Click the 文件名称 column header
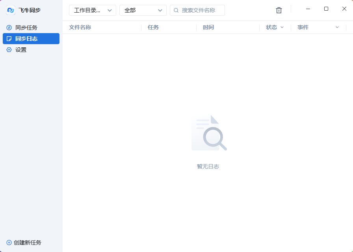This screenshot has width=353, height=252. point(80,27)
